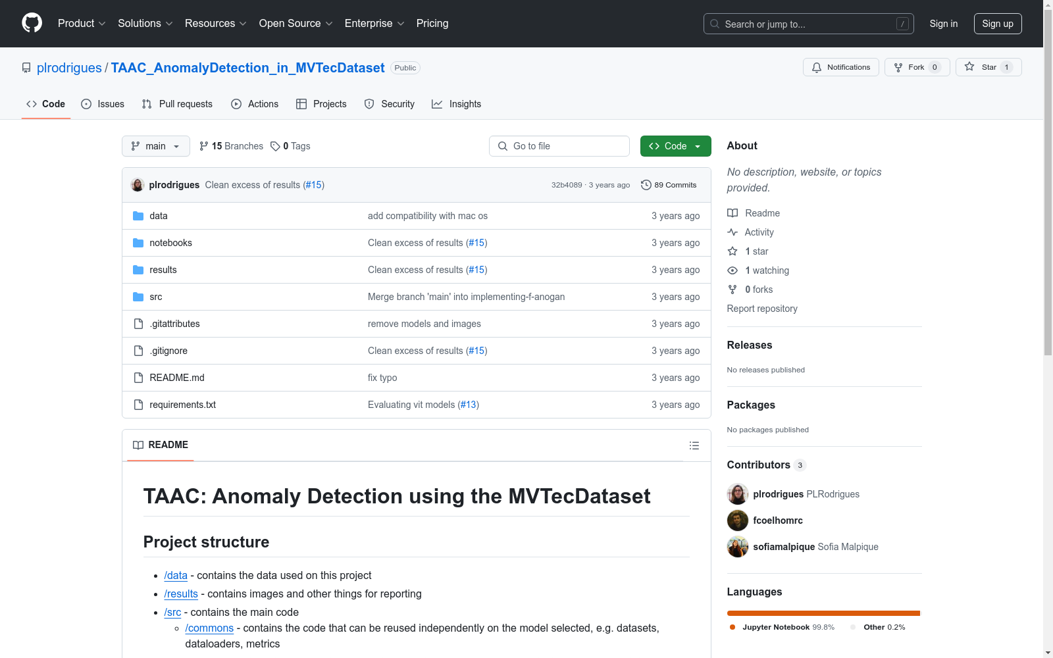The height and width of the screenshot is (658, 1053).
Task: Click the Activity pulse icon
Action: tap(732, 232)
